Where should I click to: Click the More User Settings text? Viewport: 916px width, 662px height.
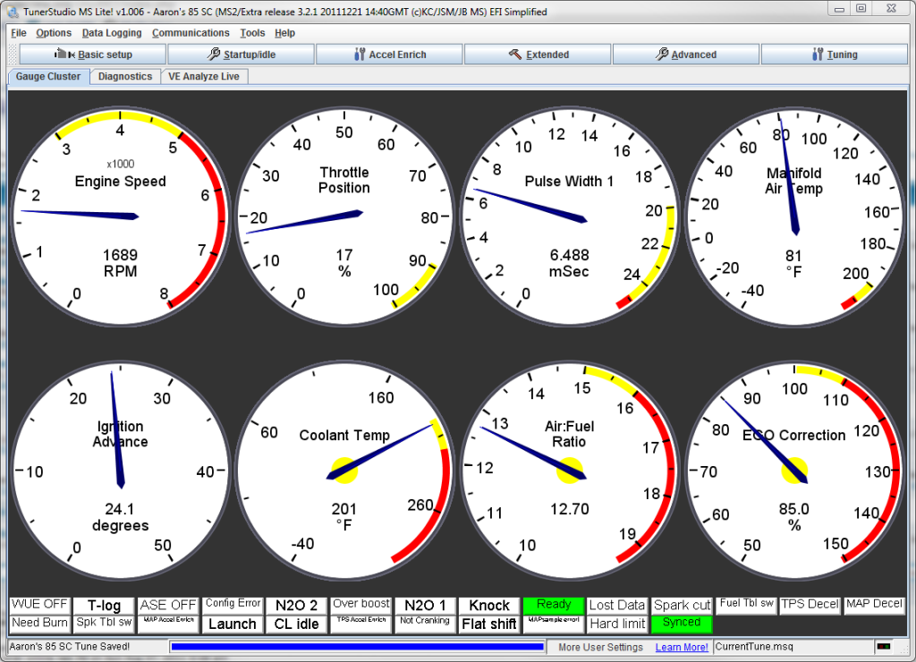pyautogui.click(x=600, y=647)
